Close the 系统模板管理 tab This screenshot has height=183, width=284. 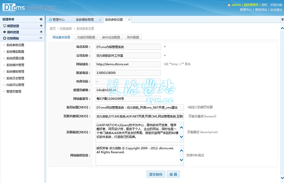[100, 20]
